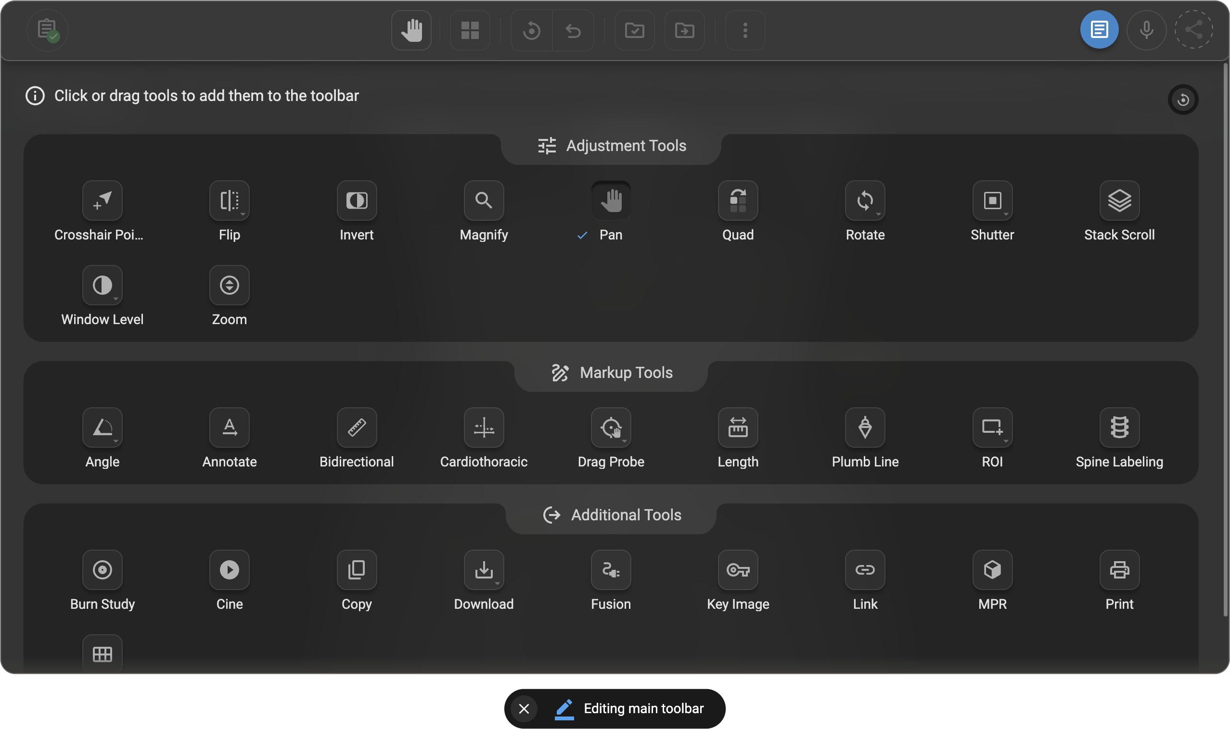Add the Burn Study tool
The width and height of the screenshot is (1230, 729).
[x=102, y=570]
